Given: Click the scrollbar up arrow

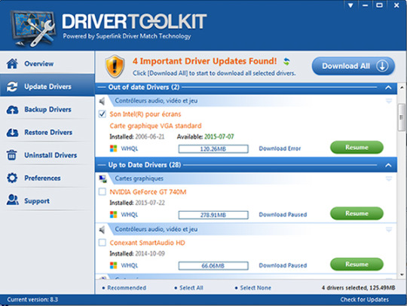Looking at the screenshot, I should 402,87.
